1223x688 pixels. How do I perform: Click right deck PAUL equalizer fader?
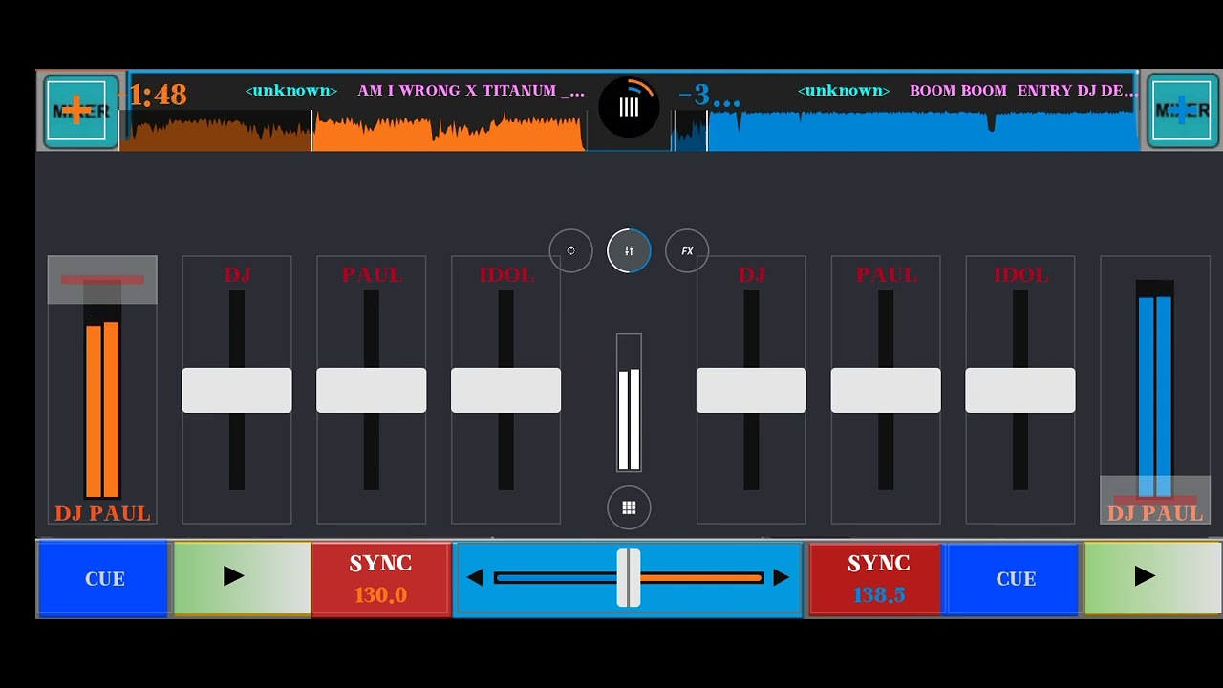[x=886, y=390]
